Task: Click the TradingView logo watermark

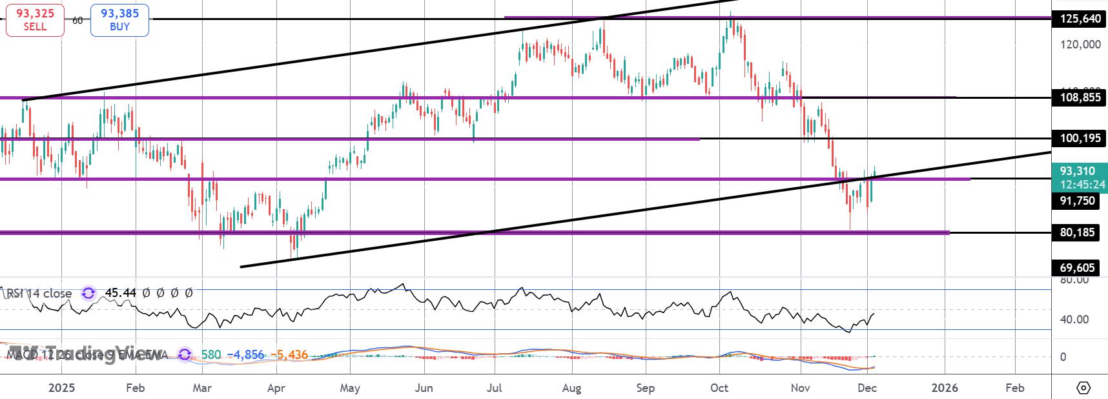Action: pos(83,354)
